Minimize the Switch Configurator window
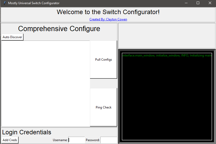This screenshot has width=216, height=144. (186, 3)
